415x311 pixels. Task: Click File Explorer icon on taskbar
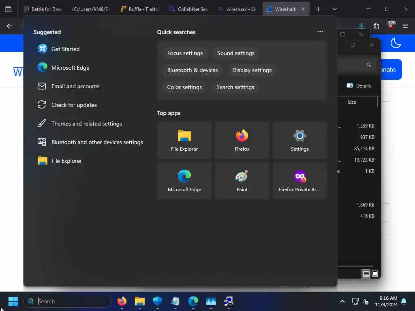(x=139, y=301)
